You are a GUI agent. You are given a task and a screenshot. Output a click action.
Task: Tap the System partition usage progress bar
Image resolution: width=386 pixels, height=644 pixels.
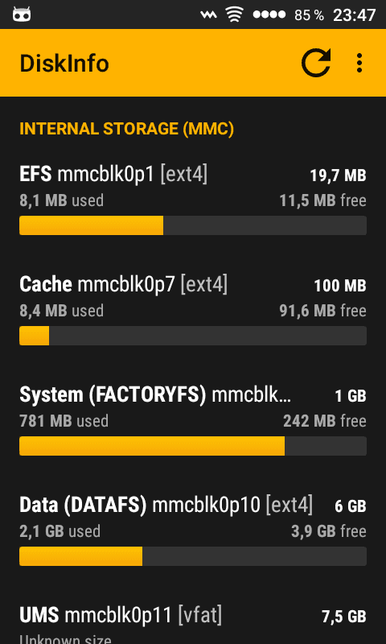(193, 446)
